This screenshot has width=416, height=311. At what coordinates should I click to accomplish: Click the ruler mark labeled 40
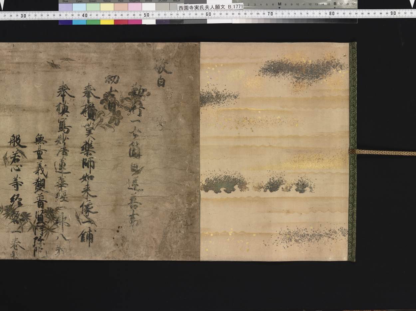tap(85, 15)
